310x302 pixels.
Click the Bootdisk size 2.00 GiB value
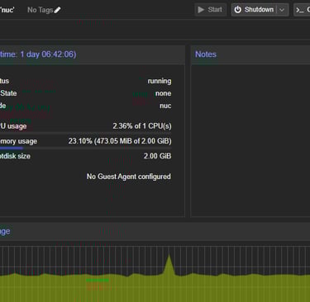tap(157, 156)
